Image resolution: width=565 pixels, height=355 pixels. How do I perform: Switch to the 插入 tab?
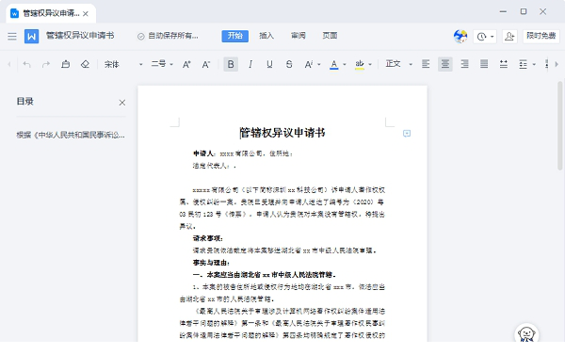[x=266, y=36]
